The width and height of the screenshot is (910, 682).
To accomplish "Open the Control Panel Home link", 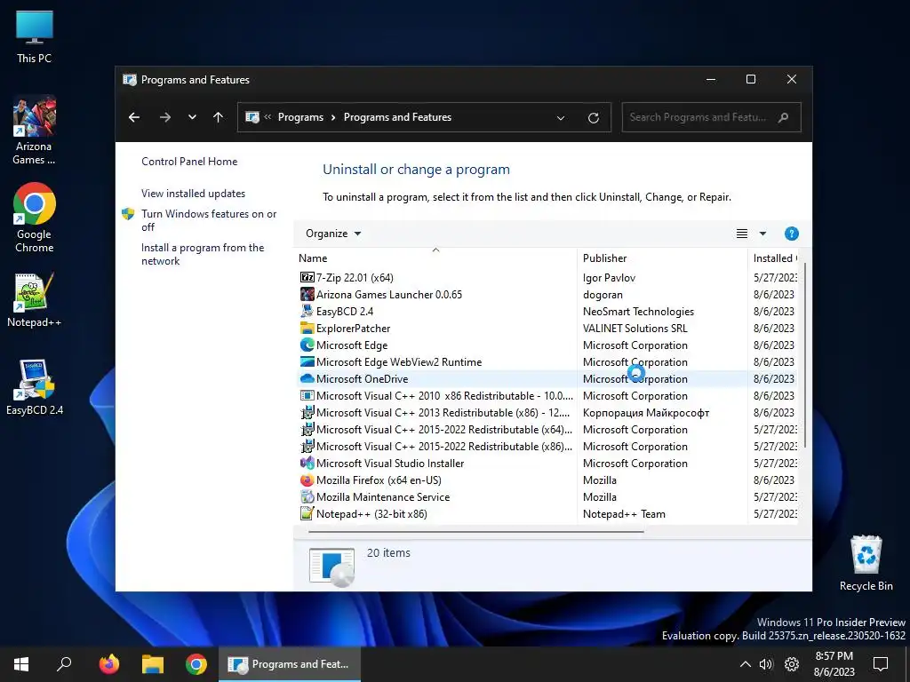I will [189, 162].
